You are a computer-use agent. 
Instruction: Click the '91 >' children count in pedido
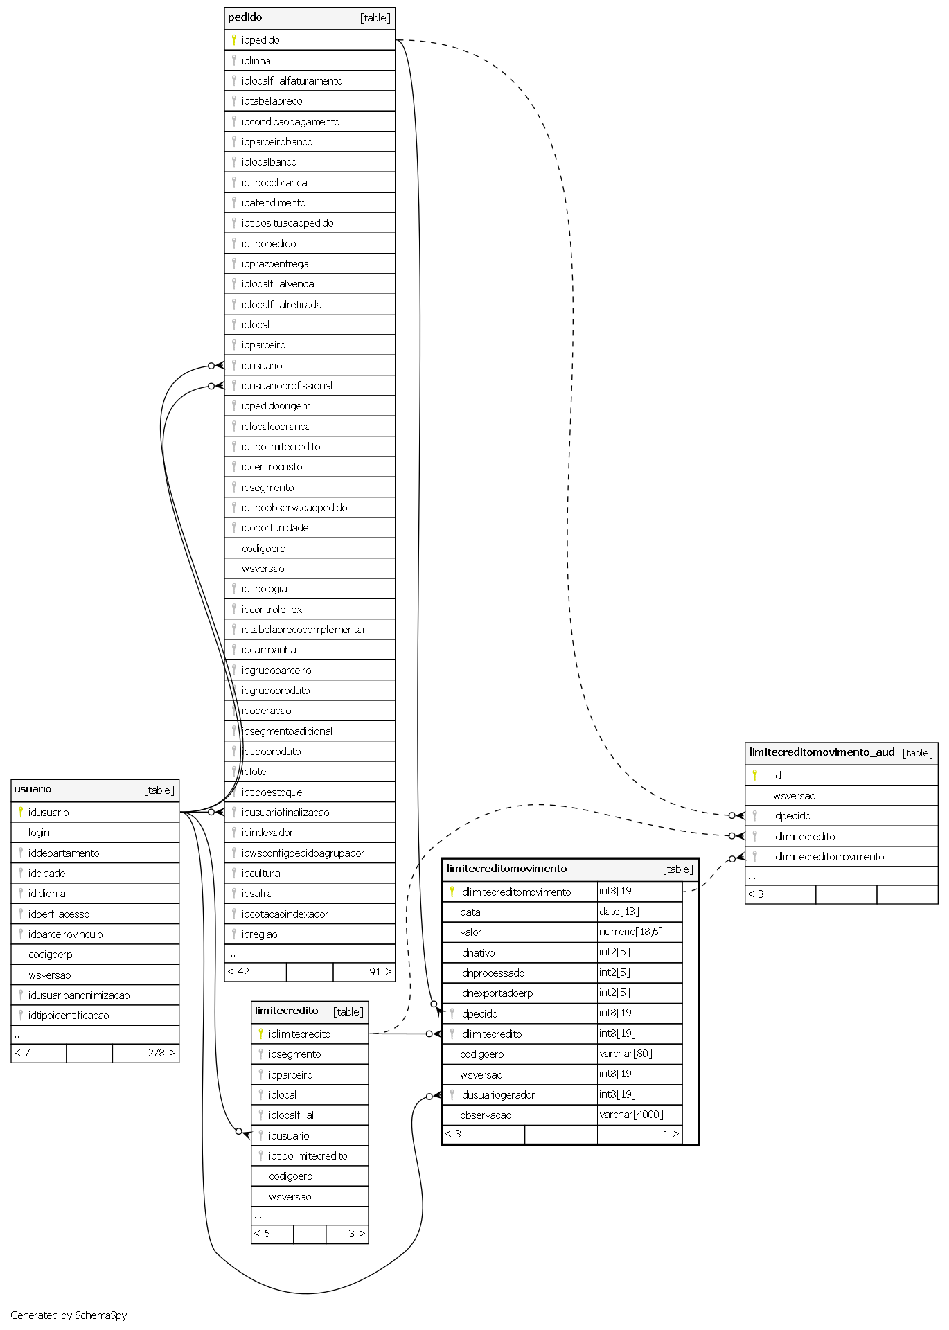coord(364,972)
